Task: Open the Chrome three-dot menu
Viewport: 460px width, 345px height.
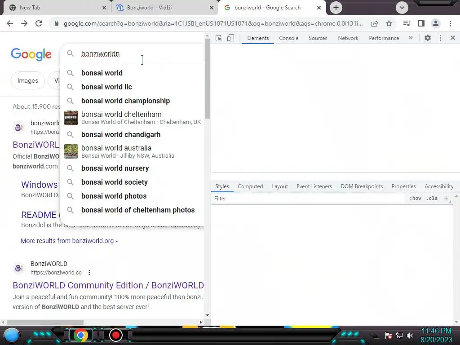Action: pyautogui.click(x=450, y=23)
